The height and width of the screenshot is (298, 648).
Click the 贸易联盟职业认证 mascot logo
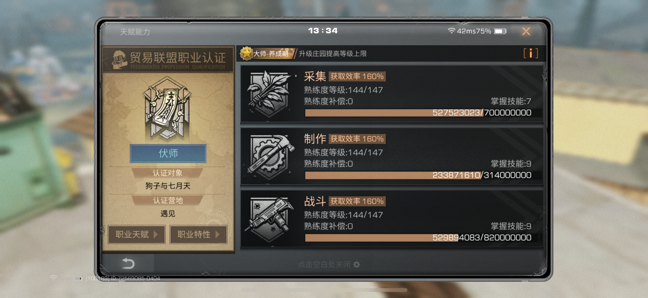click(119, 60)
